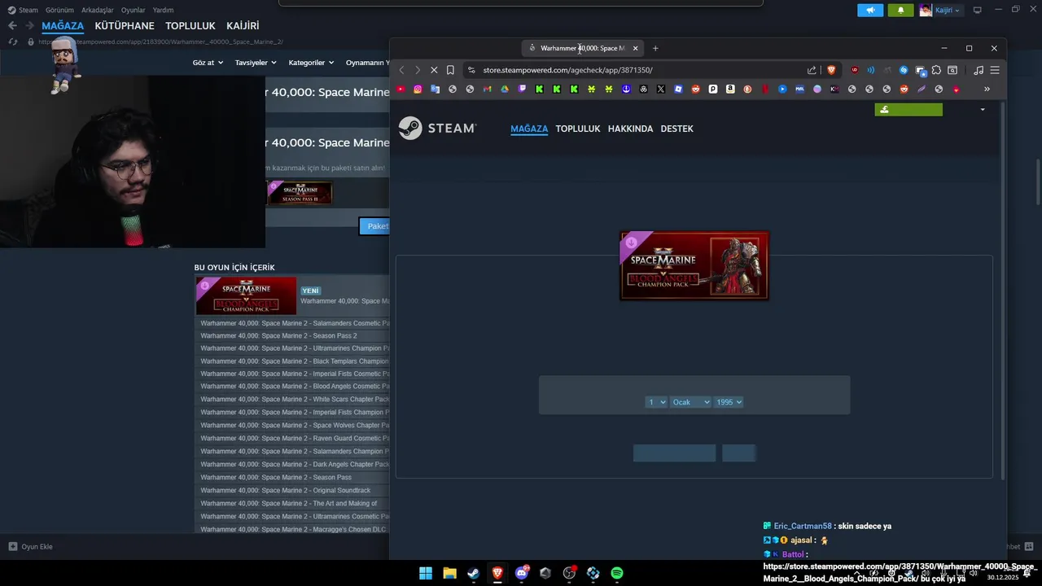Click the browser address bar URL
1042x586 pixels.
(567, 70)
